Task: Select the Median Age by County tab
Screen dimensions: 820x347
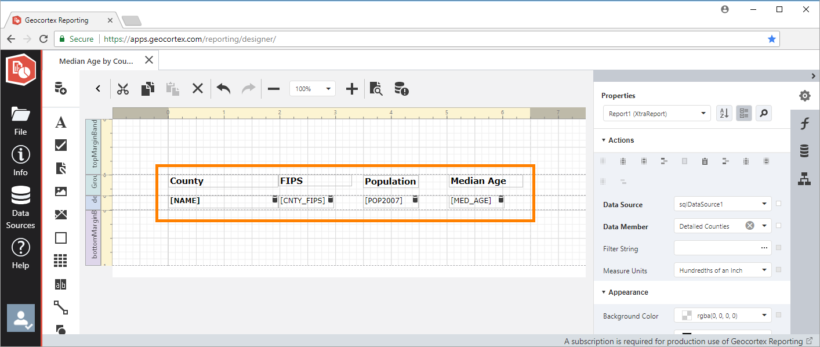Action: [96, 61]
